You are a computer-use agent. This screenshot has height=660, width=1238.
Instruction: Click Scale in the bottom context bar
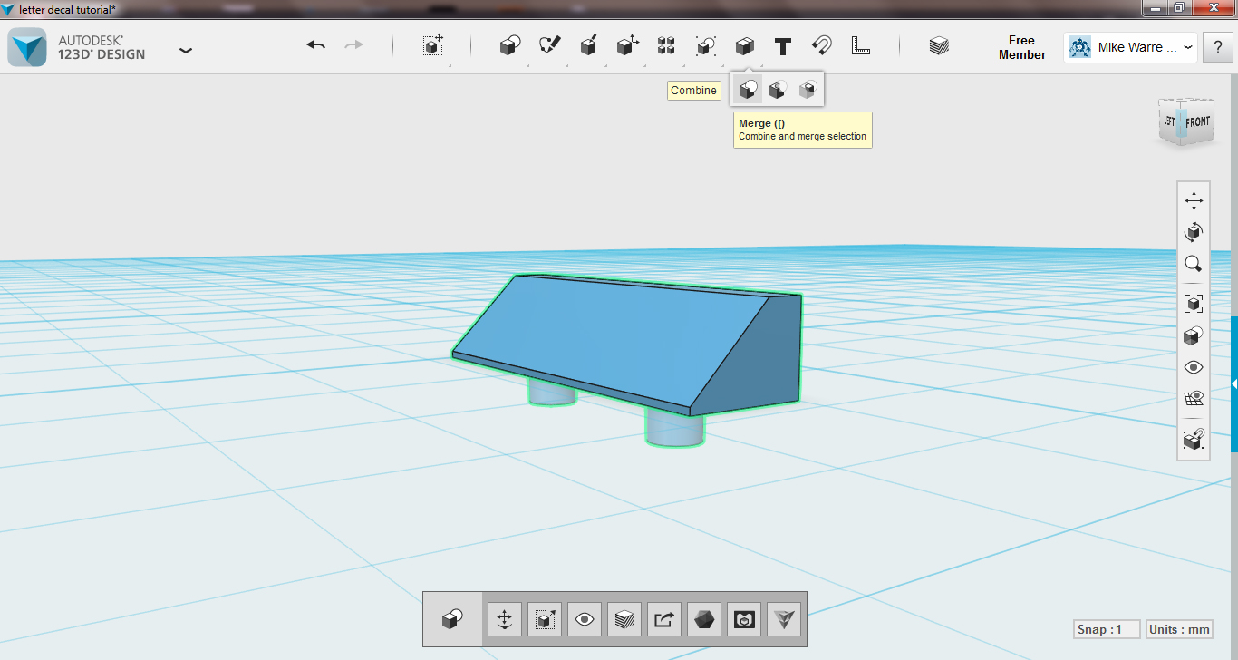click(545, 619)
